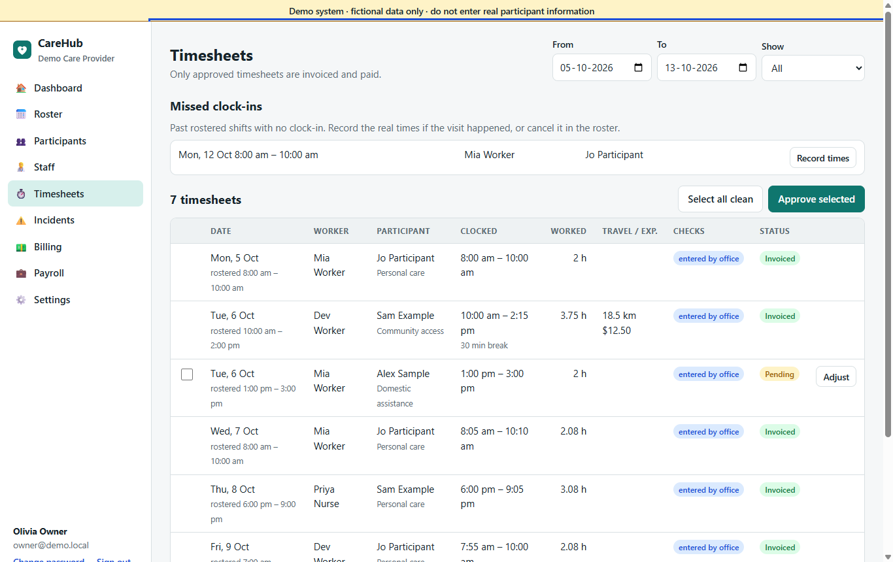The height and width of the screenshot is (562, 893).
Task: Click the Roster calendar icon
Action: [x=21, y=114]
